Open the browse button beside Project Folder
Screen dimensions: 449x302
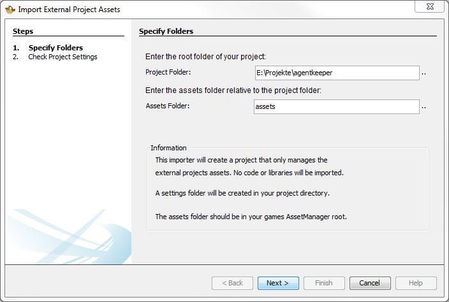(424, 73)
